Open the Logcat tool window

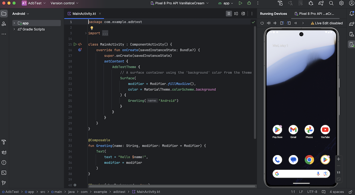[x=4, y=152]
